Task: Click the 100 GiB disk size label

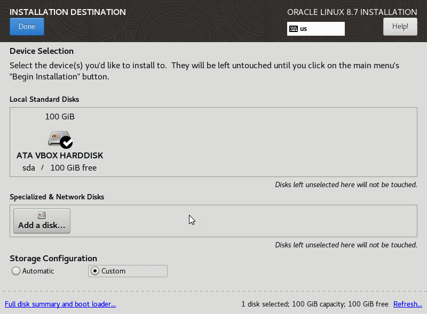Action: coord(60,116)
